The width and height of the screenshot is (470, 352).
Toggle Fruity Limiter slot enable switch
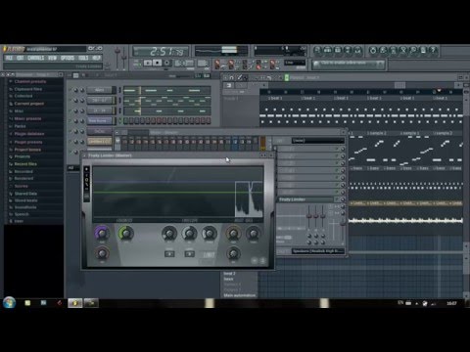pyautogui.click(x=337, y=199)
